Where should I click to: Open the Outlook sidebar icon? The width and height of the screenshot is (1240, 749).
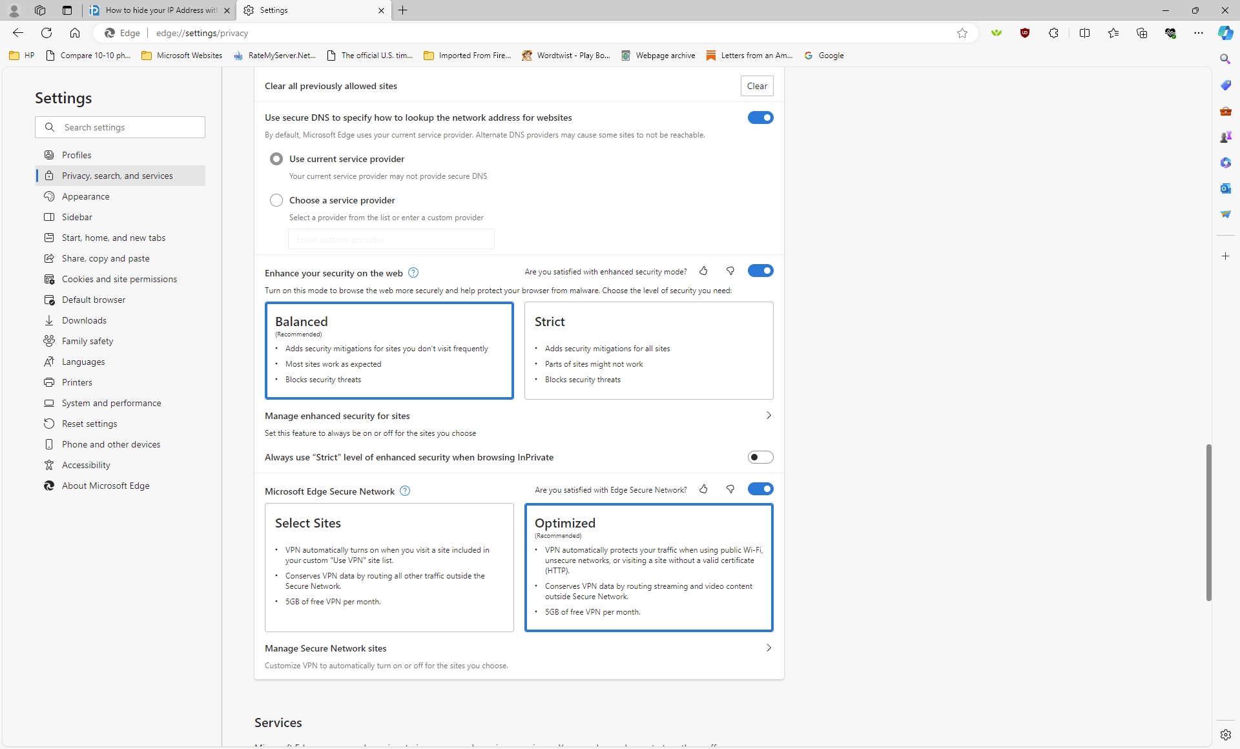click(1225, 189)
